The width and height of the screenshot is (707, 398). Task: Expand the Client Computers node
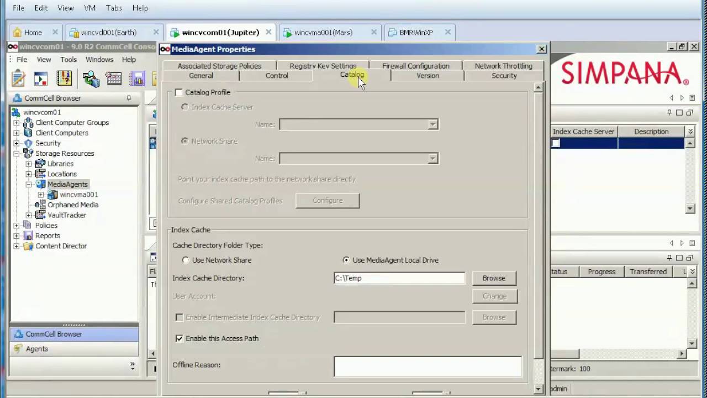click(x=17, y=133)
